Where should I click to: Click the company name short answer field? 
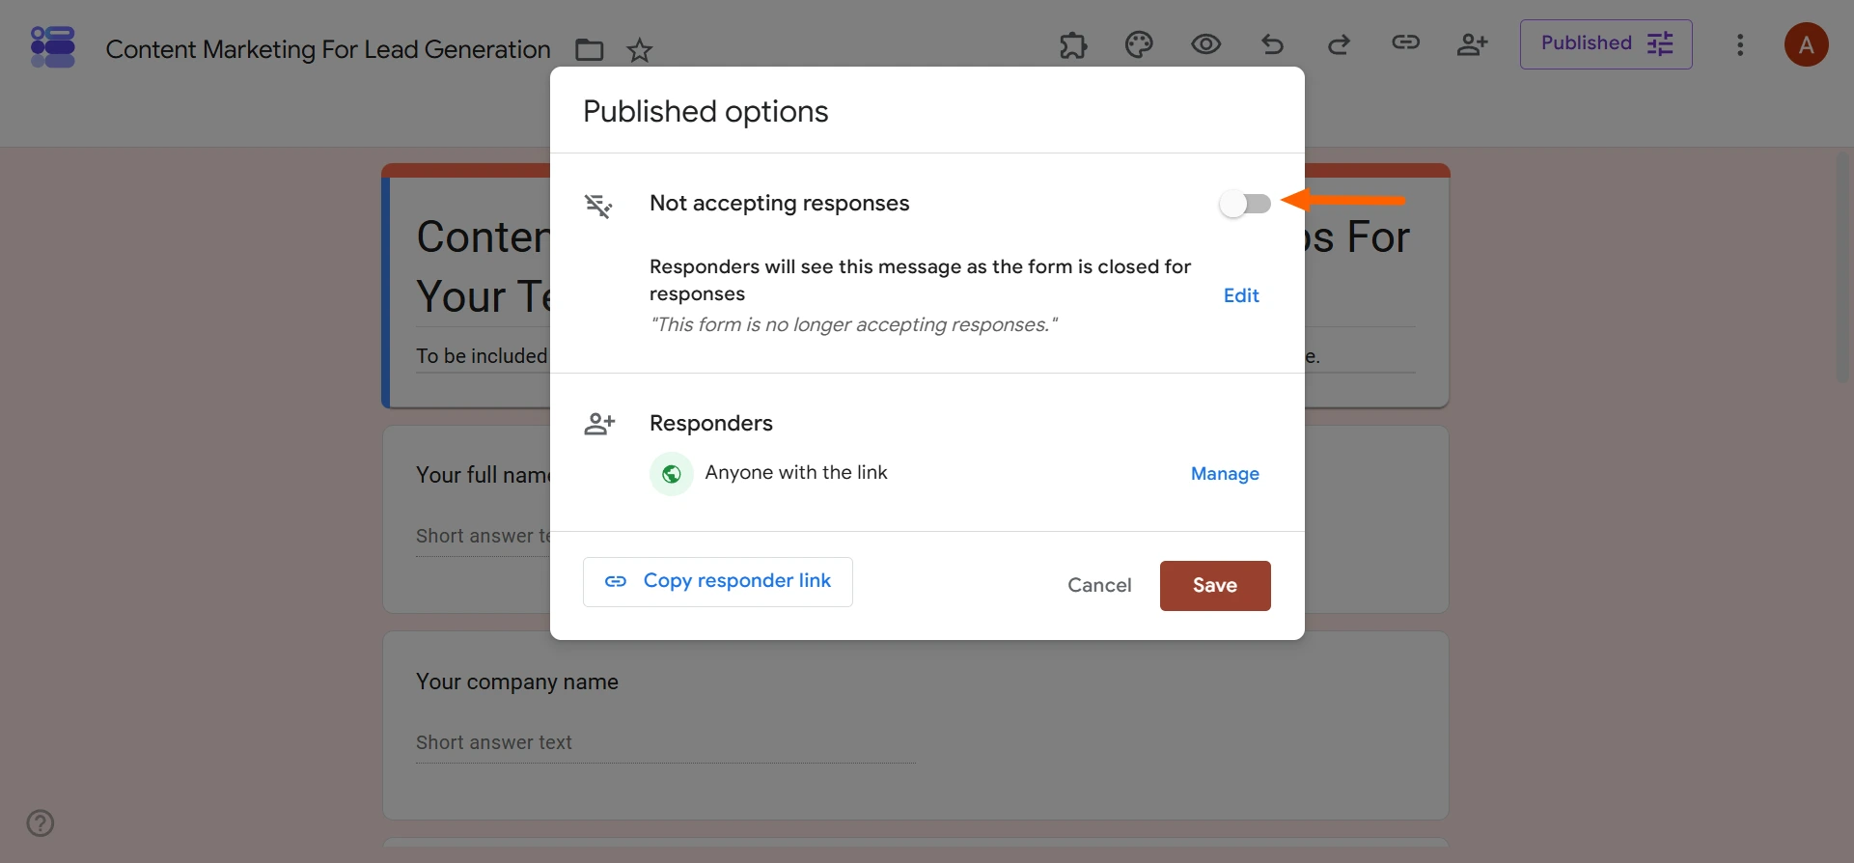click(666, 743)
